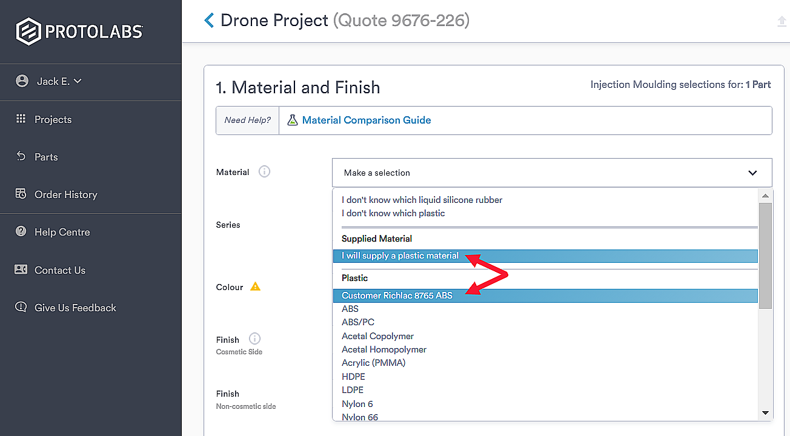Choose 'Customer Richlac 8765 ABS' option
Image resolution: width=790 pixels, height=436 pixels.
[x=545, y=296]
